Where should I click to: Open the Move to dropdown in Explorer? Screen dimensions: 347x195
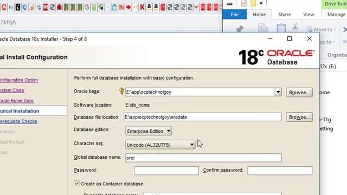click(x=322, y=29)
